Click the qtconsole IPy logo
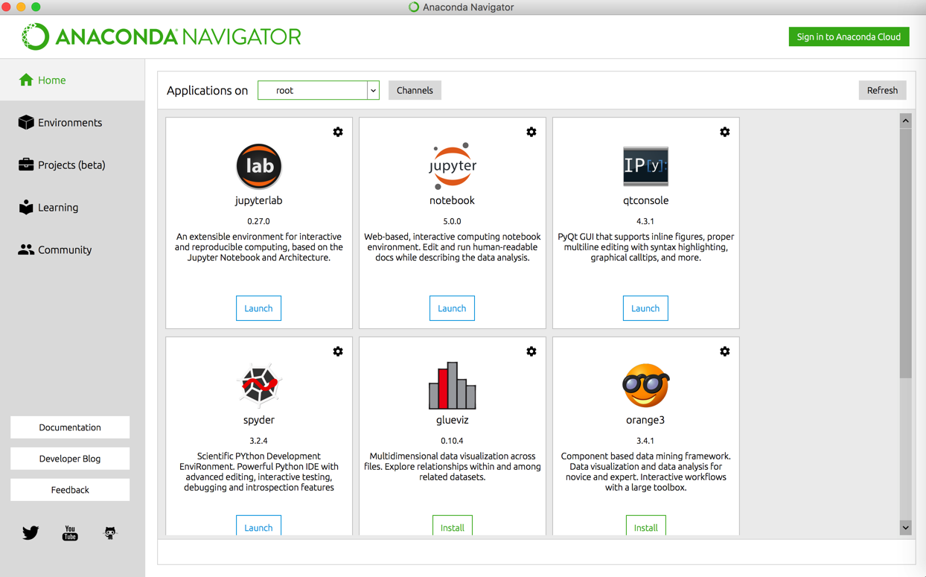Screen dimensions: 926x577 pyautogui.click(x=645, y=165)
